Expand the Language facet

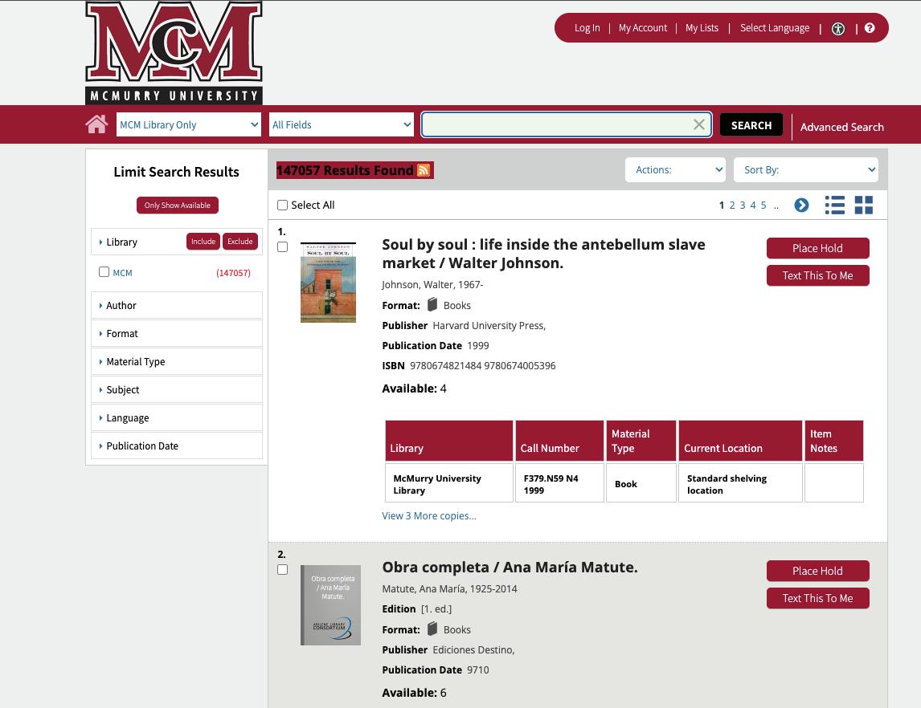click(x=177, y=418)
